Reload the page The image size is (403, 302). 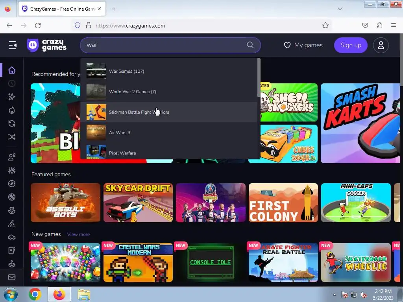click(x=38, y=26)
